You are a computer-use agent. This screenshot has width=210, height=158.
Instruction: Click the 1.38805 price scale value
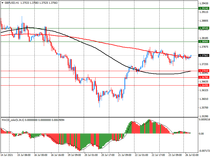pyautogui.click(x=204, y=21)
